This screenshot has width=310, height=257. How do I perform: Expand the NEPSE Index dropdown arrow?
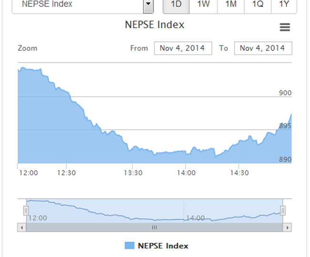(x=148, y=6)
